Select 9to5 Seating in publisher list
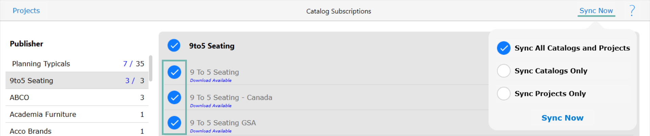650x136 pixels. 77,81
